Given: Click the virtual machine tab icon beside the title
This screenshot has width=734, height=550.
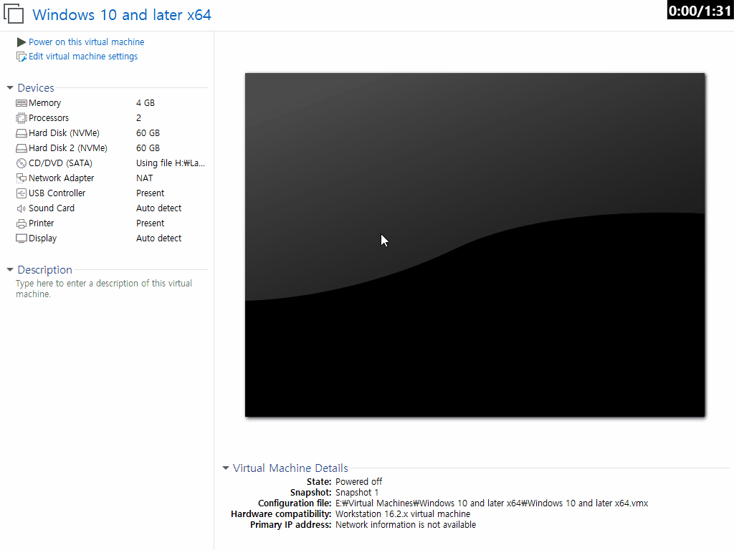Looking at the screenshot, I should 14,13.
